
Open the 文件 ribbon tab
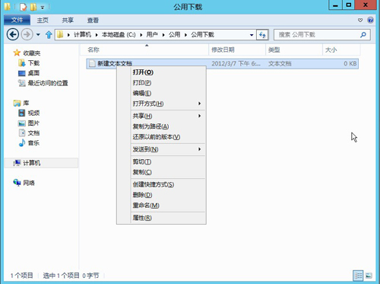tap(17, 20)
